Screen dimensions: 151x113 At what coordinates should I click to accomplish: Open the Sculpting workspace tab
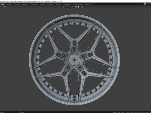(17, 4)
